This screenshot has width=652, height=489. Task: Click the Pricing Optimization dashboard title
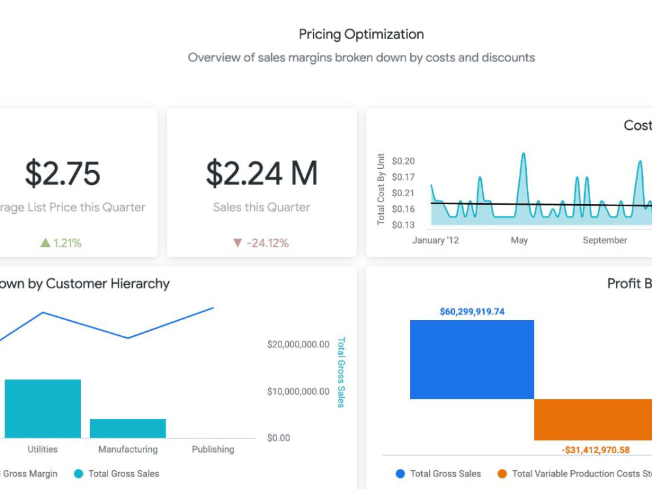coord(361,34)
